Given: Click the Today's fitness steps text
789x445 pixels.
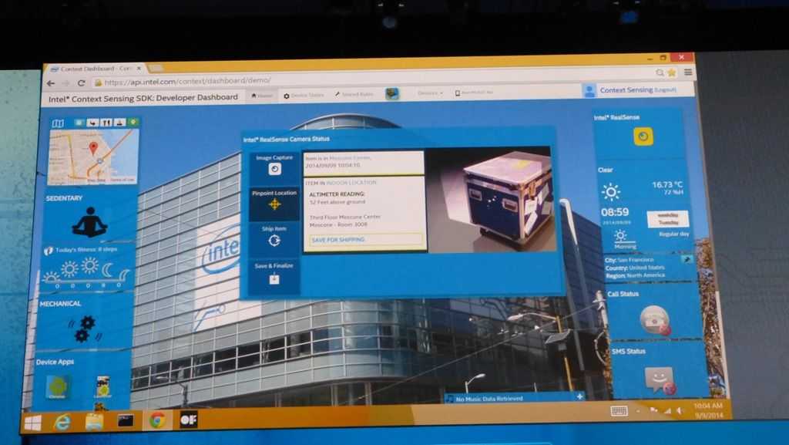Looking at the screenshot, I should coord(86,250).
